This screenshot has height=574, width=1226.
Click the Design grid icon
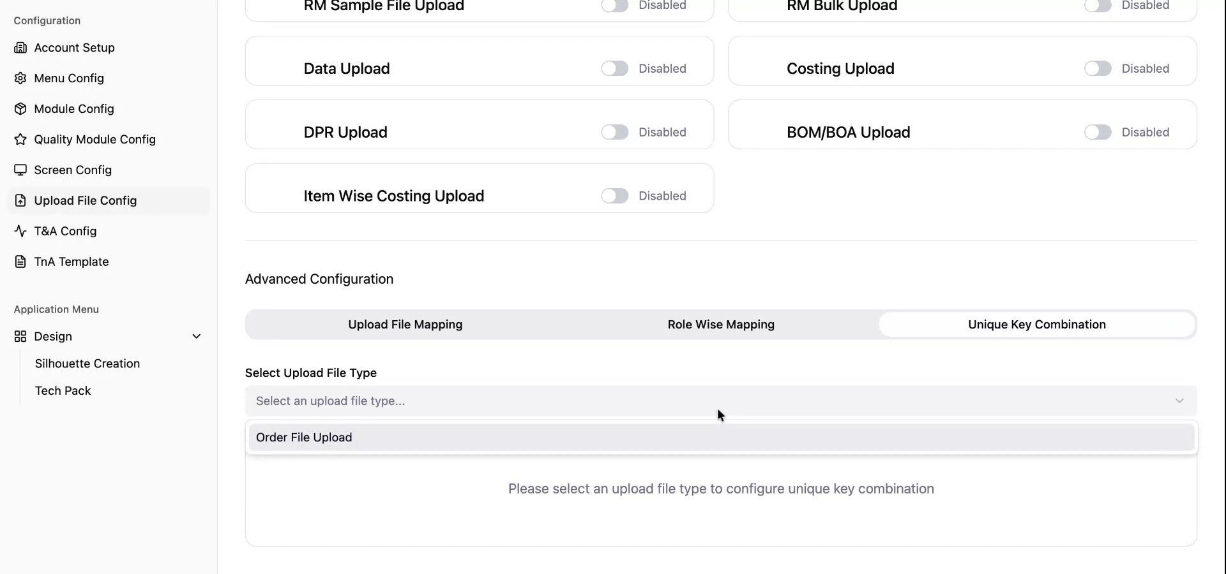pos(20,337)
